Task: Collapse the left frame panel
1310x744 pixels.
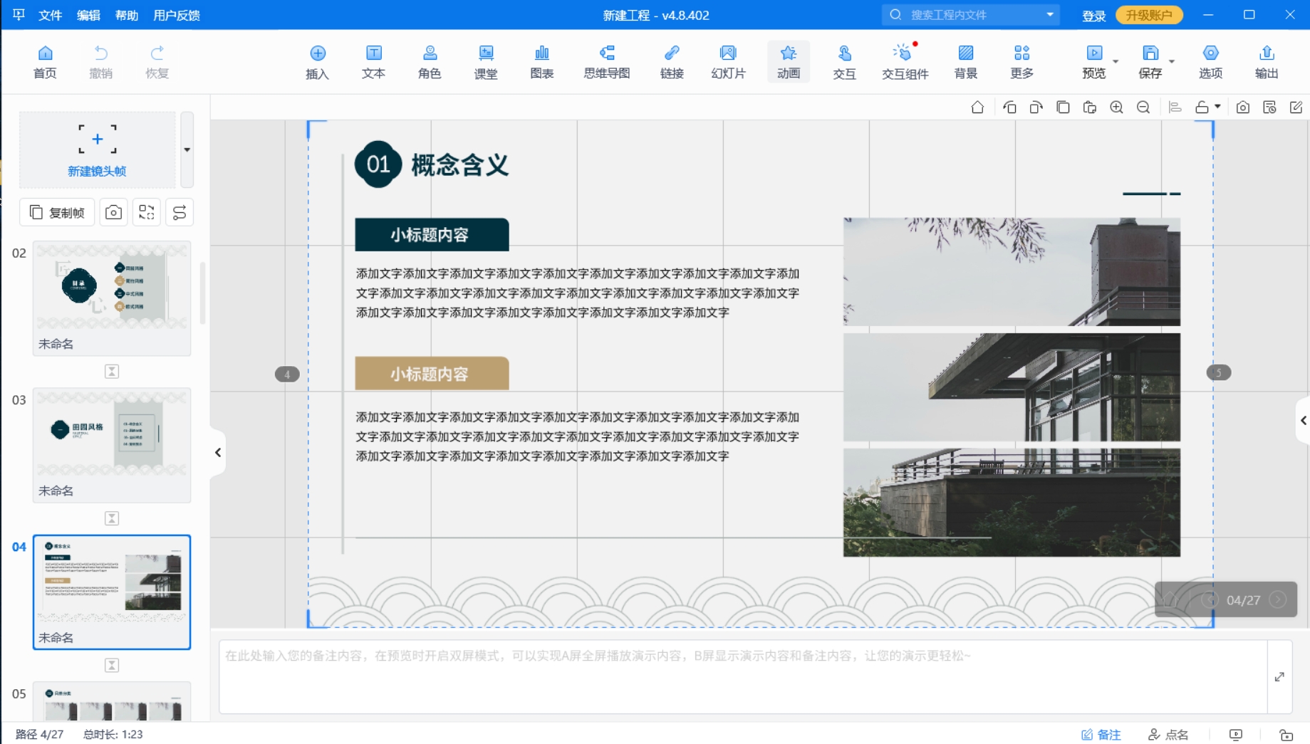Action: tap(218, 453)
